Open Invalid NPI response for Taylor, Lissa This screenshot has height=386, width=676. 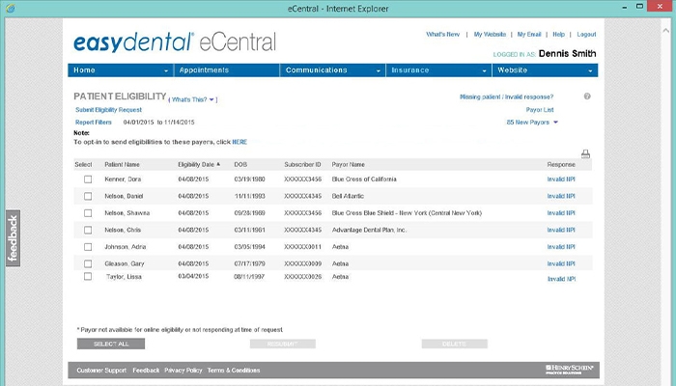coord(561,279)
